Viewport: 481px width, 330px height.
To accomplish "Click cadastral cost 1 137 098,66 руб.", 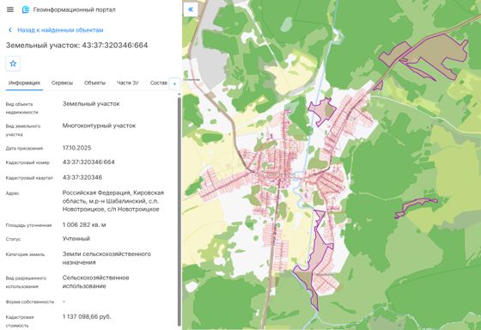I will tap(87, 317).
